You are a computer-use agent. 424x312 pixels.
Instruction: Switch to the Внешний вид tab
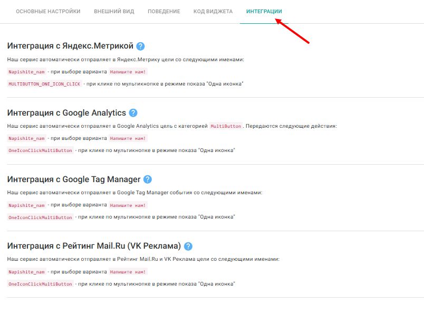114,12
